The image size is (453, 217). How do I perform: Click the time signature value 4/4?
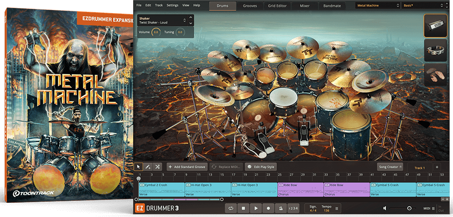coord(313,210)
